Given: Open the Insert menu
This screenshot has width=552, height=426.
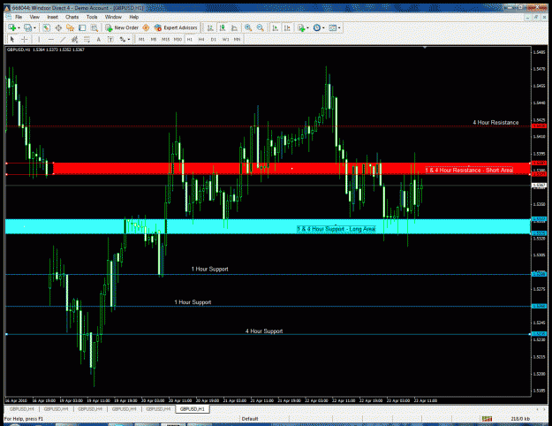Looking at the screenshot, I should 53,17.
